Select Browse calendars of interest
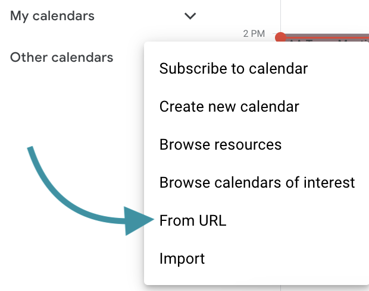The image size is (369, 291). 257,182
